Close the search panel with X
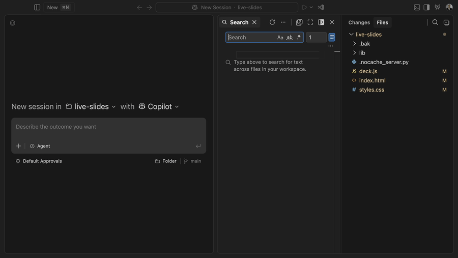This screenshot has width=458, height=258. (332, 22)
